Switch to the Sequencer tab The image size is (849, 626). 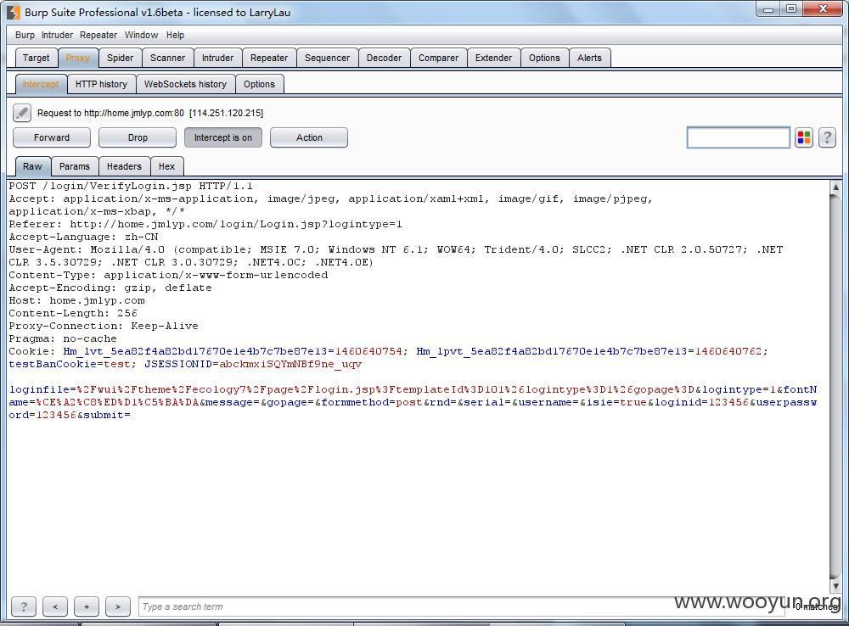click(327, 58)
